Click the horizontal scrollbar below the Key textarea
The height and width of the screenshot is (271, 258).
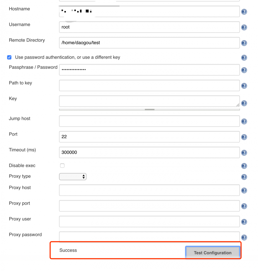click(x=149, y=109)
